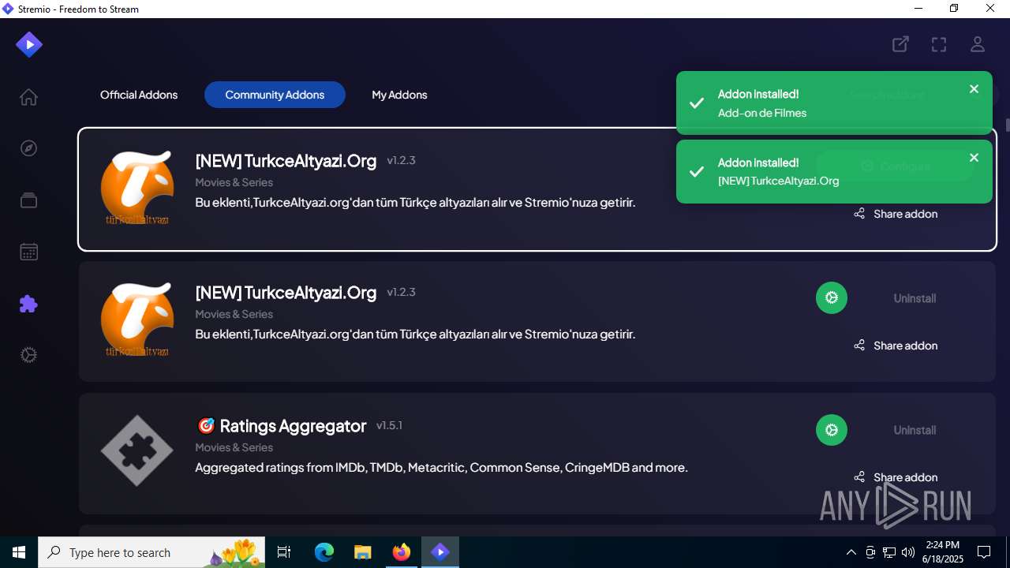Click the Stremio taskbar icon
The image size is (1010, 568).
[440, 552]
